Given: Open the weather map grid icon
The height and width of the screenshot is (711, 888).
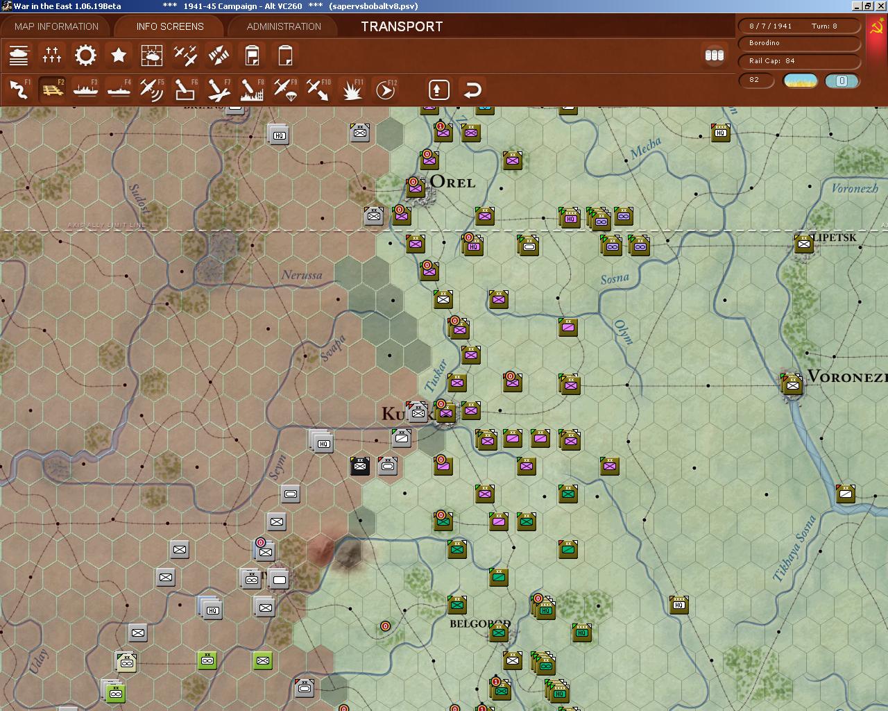Looking at the screenshot, I should point(152,56).
